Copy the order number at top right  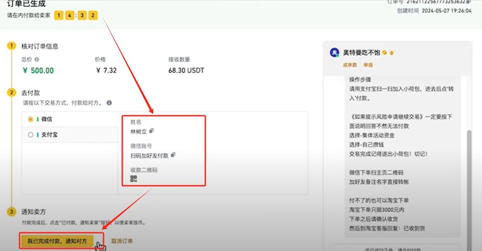[469, 2]
